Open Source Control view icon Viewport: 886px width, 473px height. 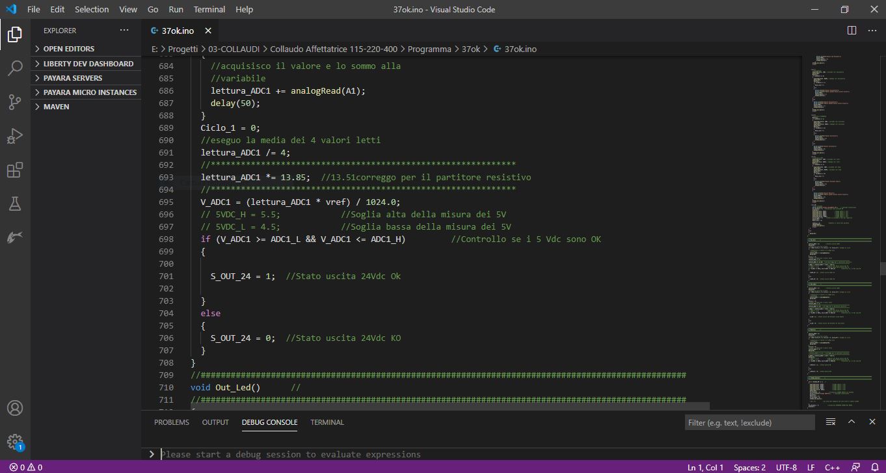point(14,101)
